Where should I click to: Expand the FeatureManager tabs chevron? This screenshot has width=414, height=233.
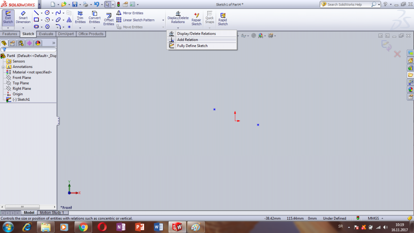[54, 43]
